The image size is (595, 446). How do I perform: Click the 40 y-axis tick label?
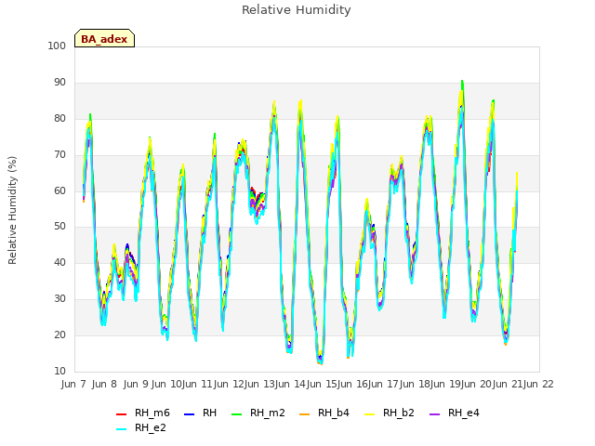click(59, 262)
